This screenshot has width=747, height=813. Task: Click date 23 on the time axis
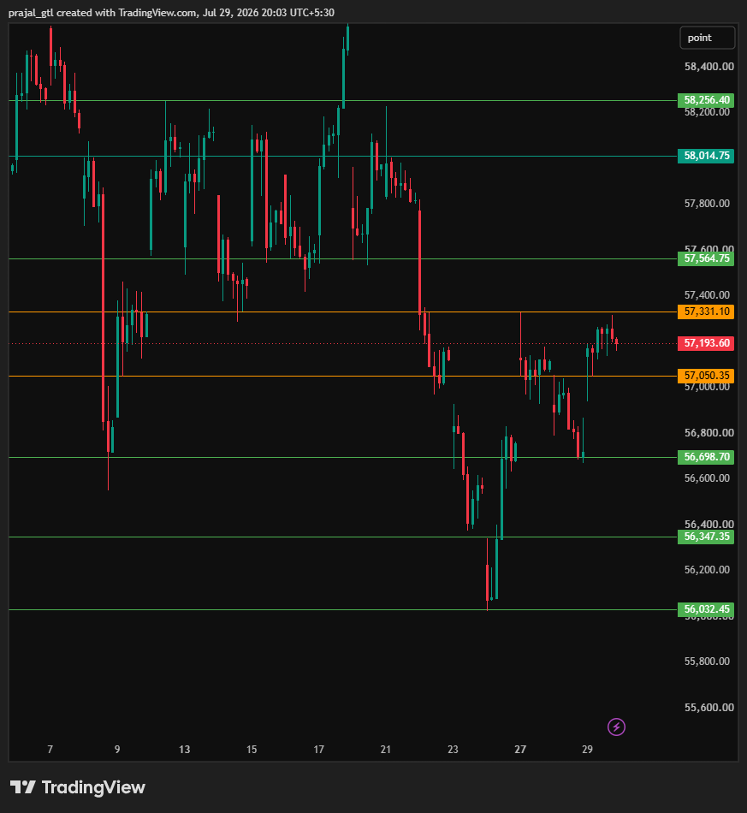(x=453, y=749)
